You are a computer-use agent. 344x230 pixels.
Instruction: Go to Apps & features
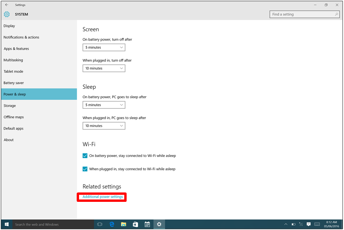[39, 49]
